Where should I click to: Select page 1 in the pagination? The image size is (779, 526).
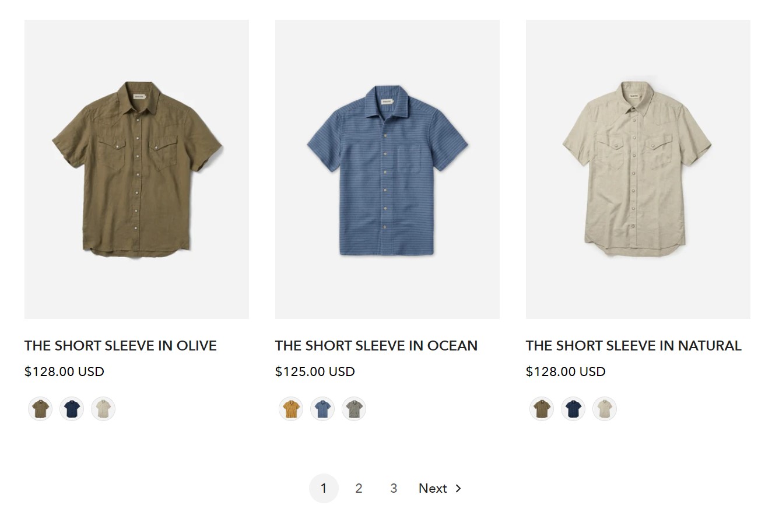(x=324, y=488)
